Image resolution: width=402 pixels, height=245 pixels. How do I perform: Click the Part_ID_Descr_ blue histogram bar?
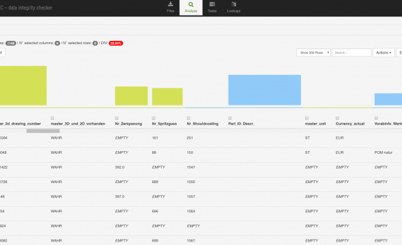click(x=265, y=90)
